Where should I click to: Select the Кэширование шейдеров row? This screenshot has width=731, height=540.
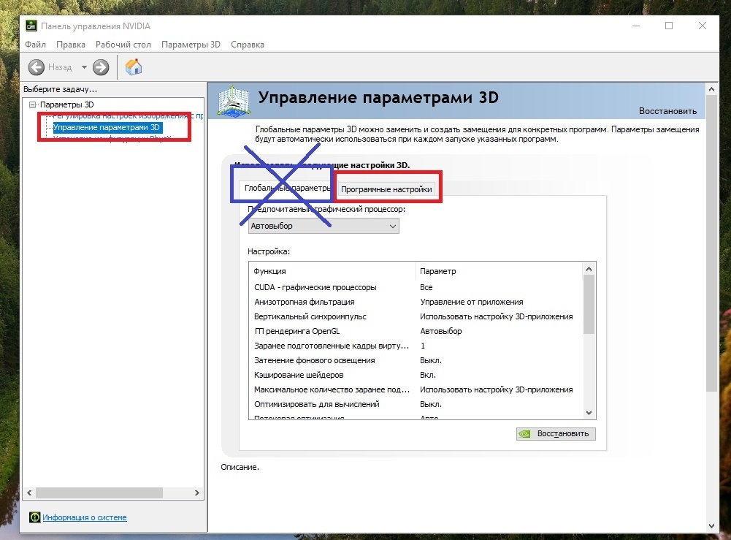(x=415, y=375)
